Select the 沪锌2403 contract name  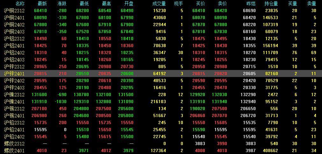tap(14, 88)
